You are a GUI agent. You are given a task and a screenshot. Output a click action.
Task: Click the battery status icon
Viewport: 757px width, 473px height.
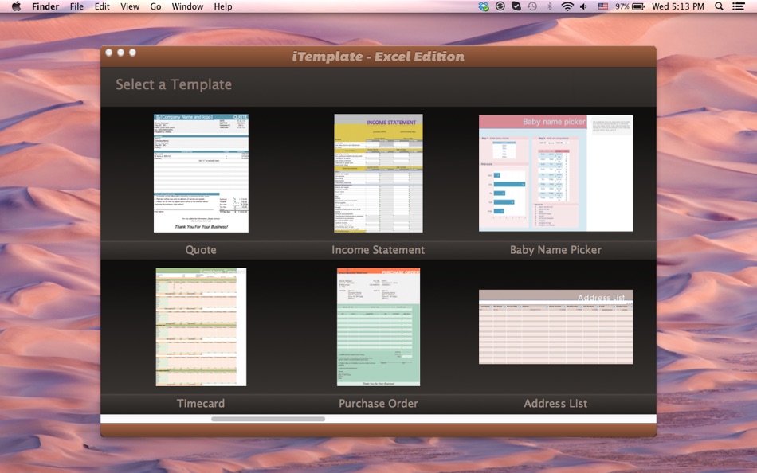pyautogui.click(x=638, y=6)
